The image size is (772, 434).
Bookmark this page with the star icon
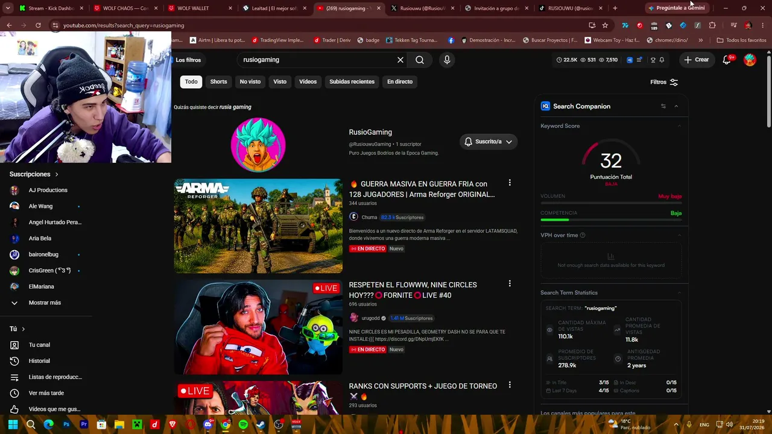(605, 25)
